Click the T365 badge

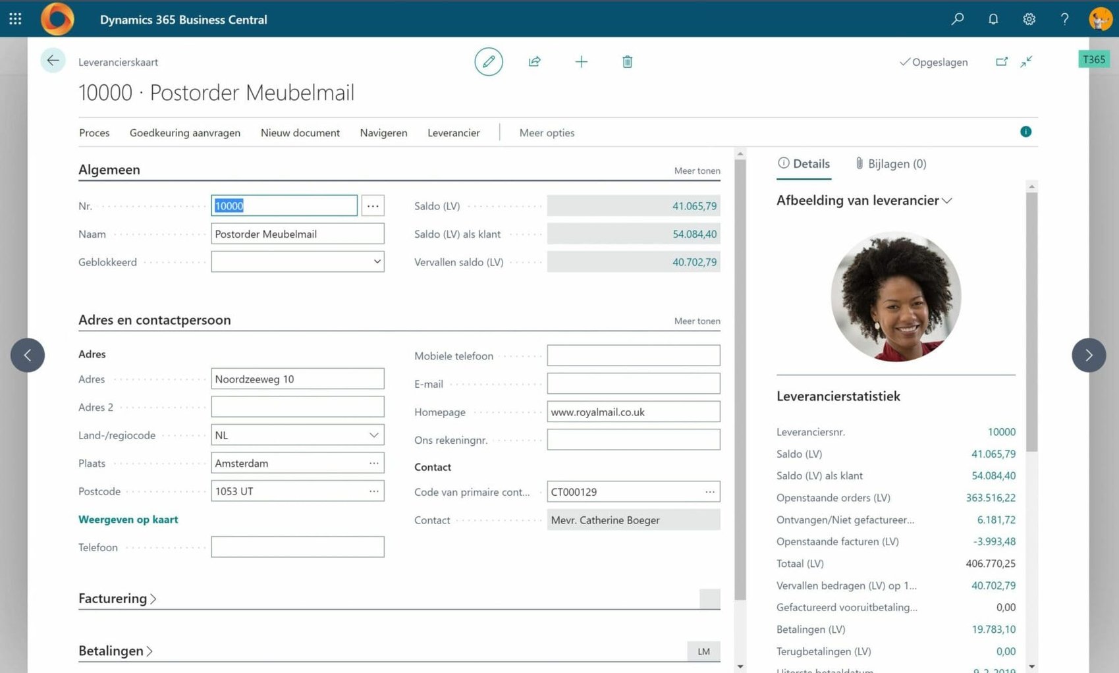pyautogui.click(x=1094, y=59)
